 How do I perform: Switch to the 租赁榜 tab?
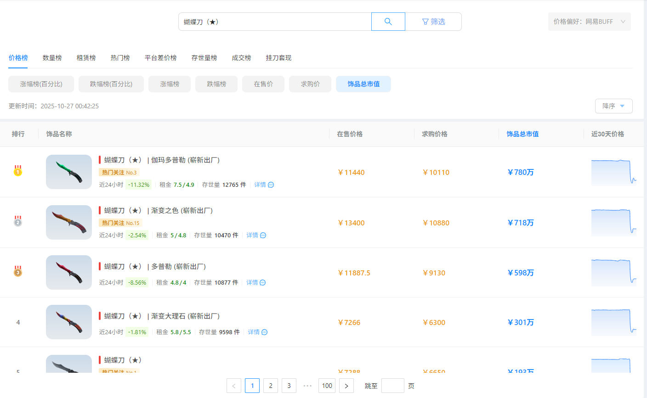click(86, 58)
